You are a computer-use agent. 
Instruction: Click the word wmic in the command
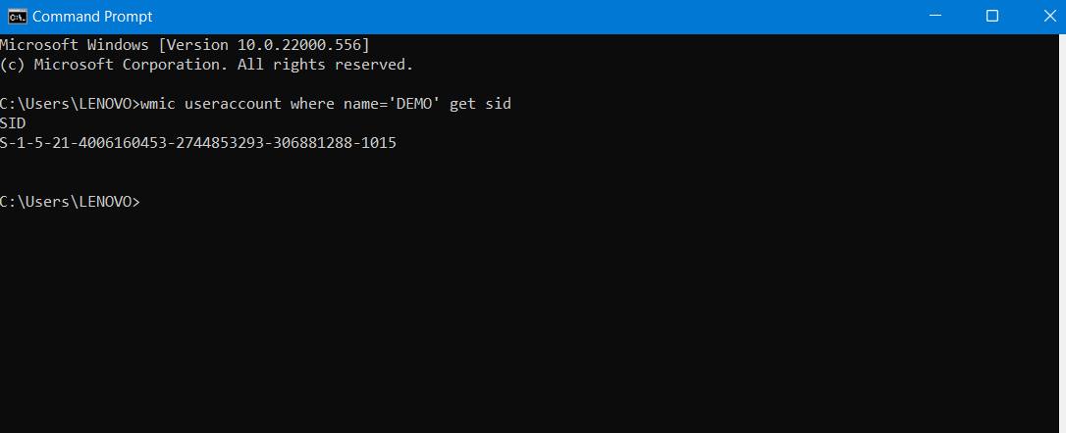point(157,104)
